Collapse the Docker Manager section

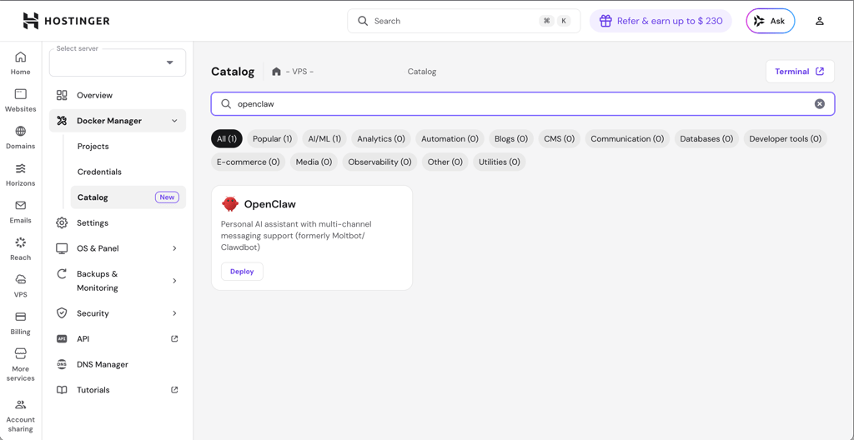174,121
